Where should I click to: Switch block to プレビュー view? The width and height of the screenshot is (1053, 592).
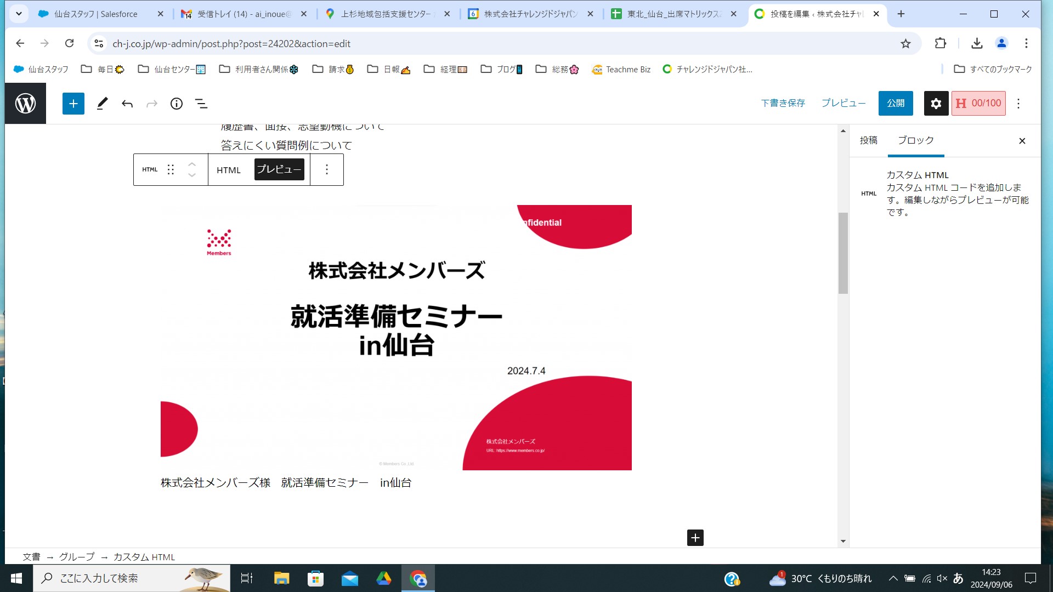(x=279, y=169)
